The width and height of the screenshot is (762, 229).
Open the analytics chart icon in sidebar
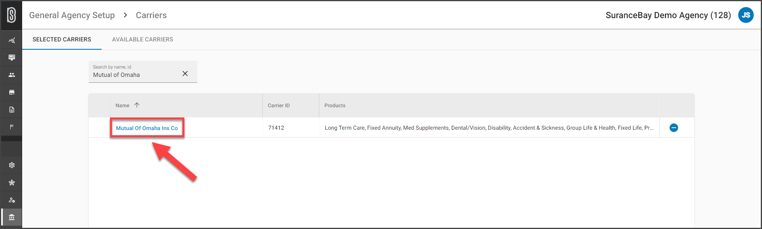[12, 40]
